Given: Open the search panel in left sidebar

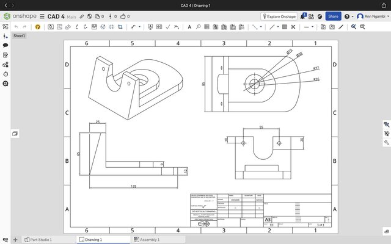Looking at the screenshot, I should (5, 84).
